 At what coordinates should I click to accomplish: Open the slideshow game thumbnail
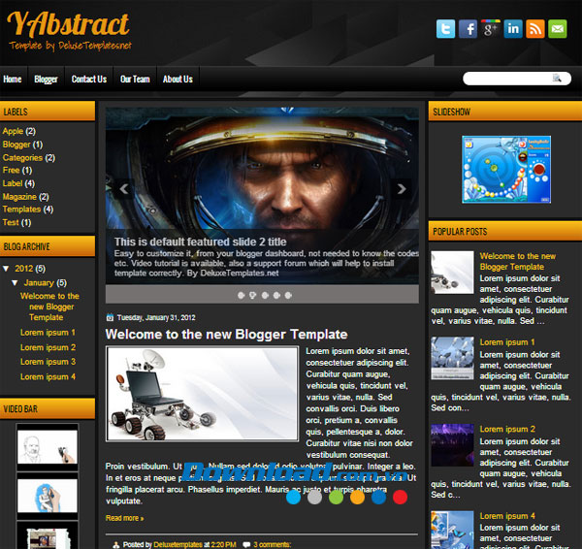[x=506, y=170]
